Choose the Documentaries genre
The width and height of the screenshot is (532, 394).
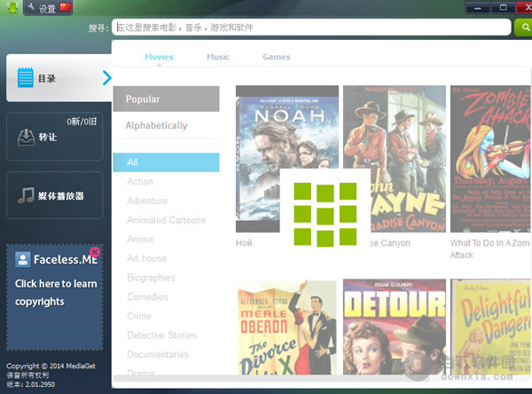[x=158, y=354]
